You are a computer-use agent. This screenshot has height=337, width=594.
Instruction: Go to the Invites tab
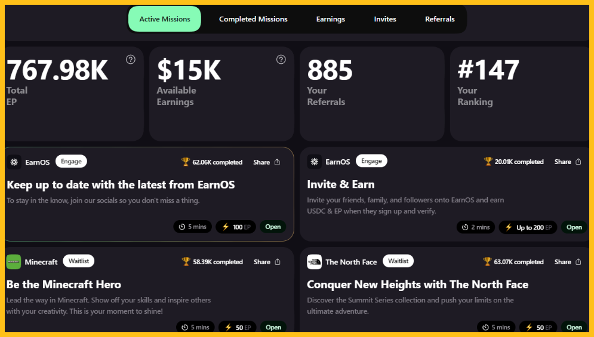385,19
